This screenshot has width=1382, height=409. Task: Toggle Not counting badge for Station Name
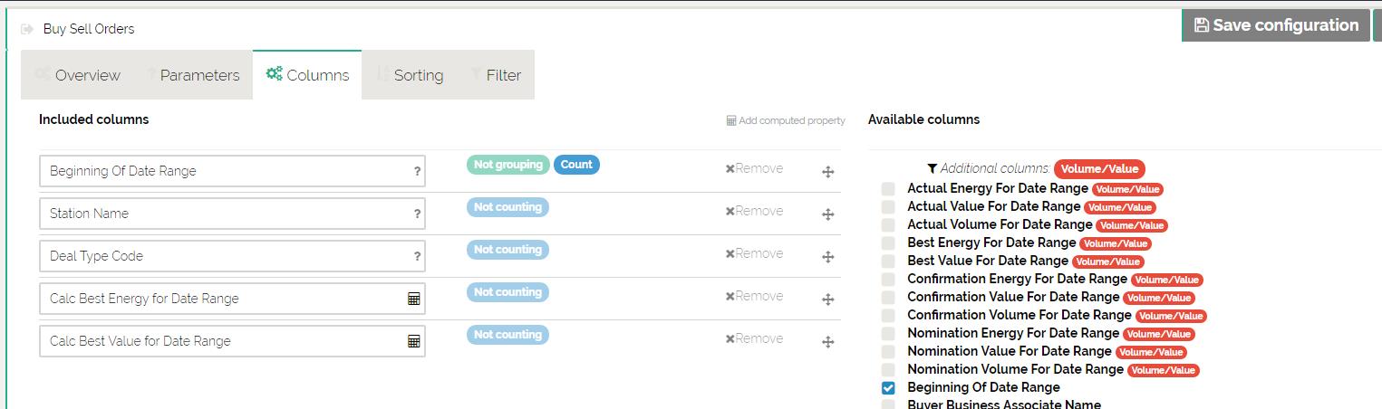(x=507, y=207)
